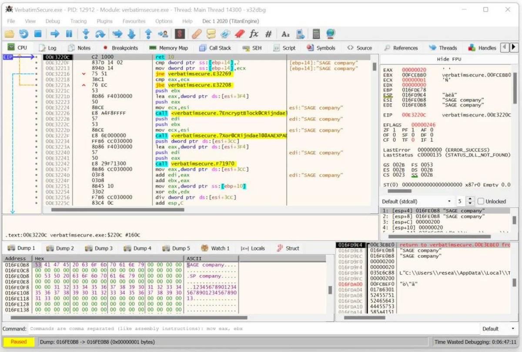The height and width of the screenshot is (352, 522).
Task: Open the Call Stack tab
Action: pyautogui.click(x=215, y=48)
